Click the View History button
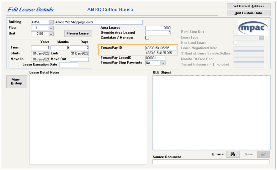The height and width of the screenshot is (170, 277). [17, 81]
